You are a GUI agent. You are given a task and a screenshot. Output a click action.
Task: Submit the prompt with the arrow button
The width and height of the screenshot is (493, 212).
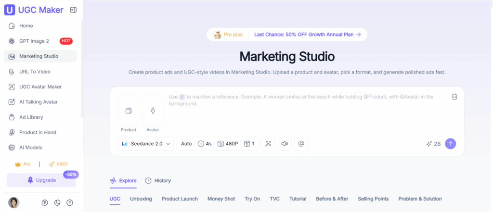[x=450, y=144]
